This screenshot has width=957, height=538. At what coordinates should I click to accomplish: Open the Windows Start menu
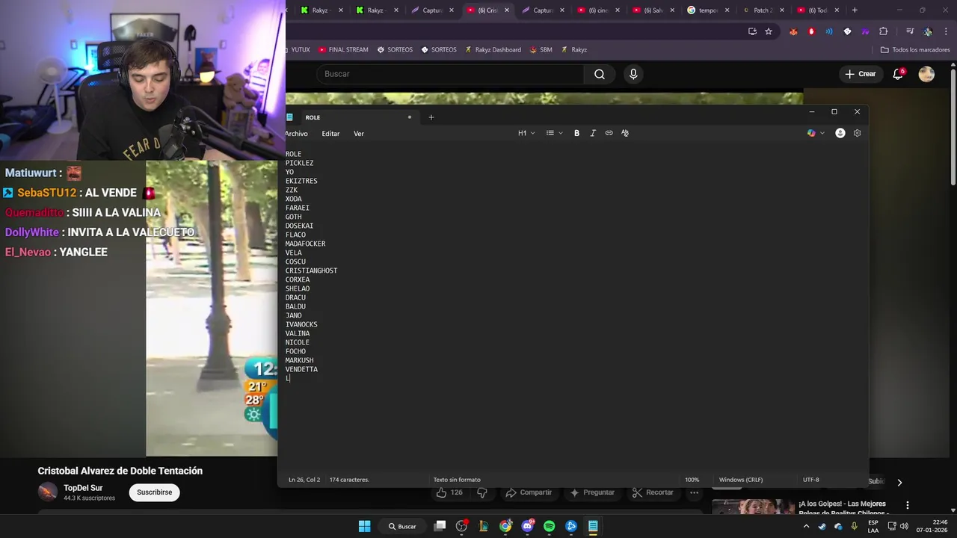364,526
